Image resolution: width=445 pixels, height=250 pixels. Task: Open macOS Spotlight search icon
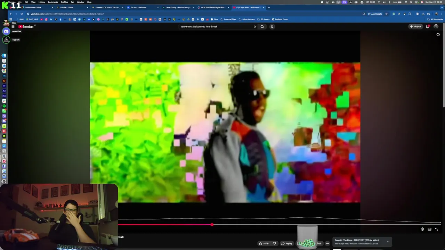[x=411, y=2]
